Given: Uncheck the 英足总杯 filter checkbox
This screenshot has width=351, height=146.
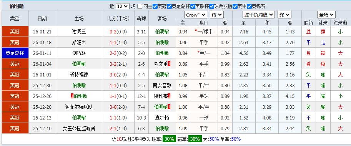Looking at the screenshot, I should coord(169,7).
